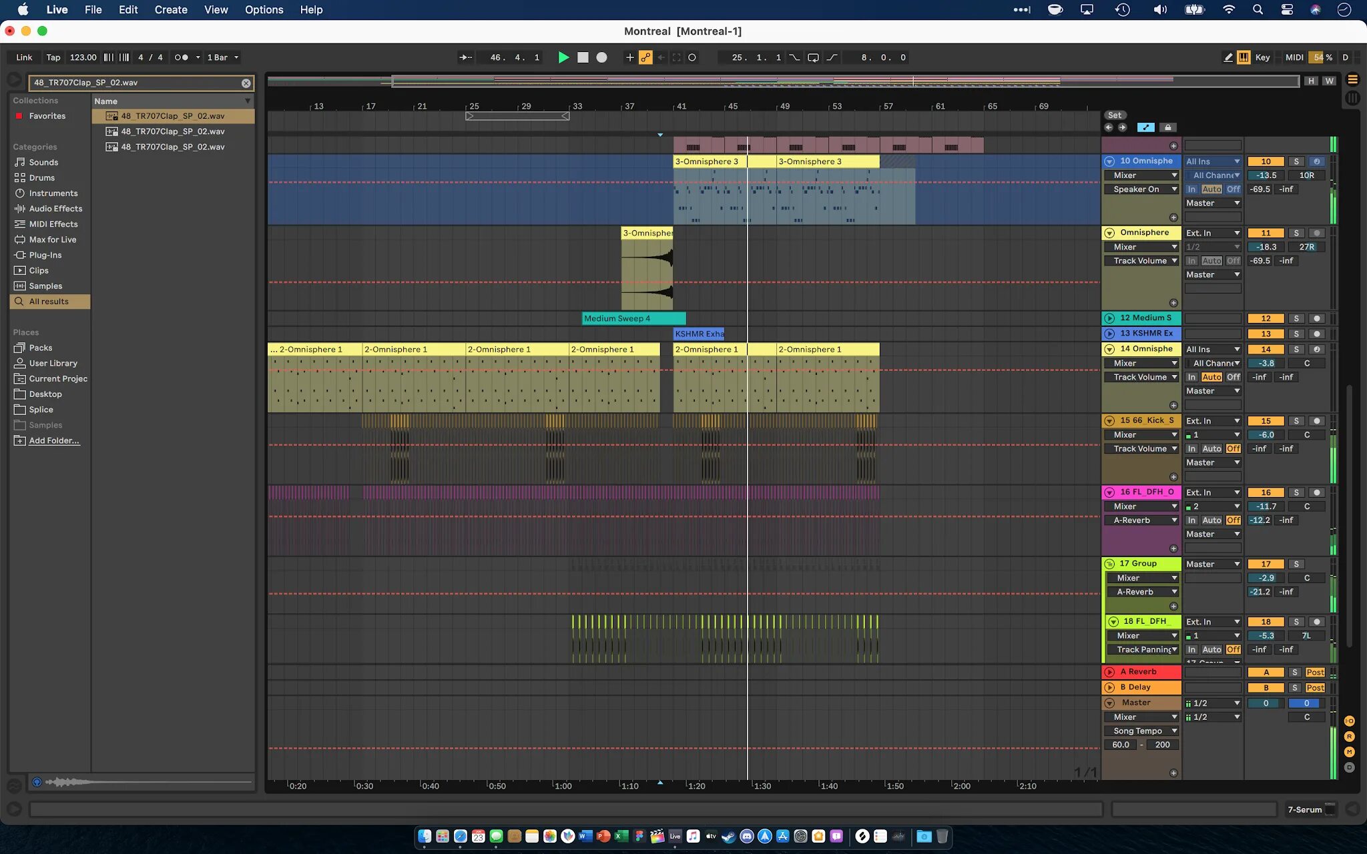Open the Create menu
The image size is (1367, 854).
(x=171, y=9)
